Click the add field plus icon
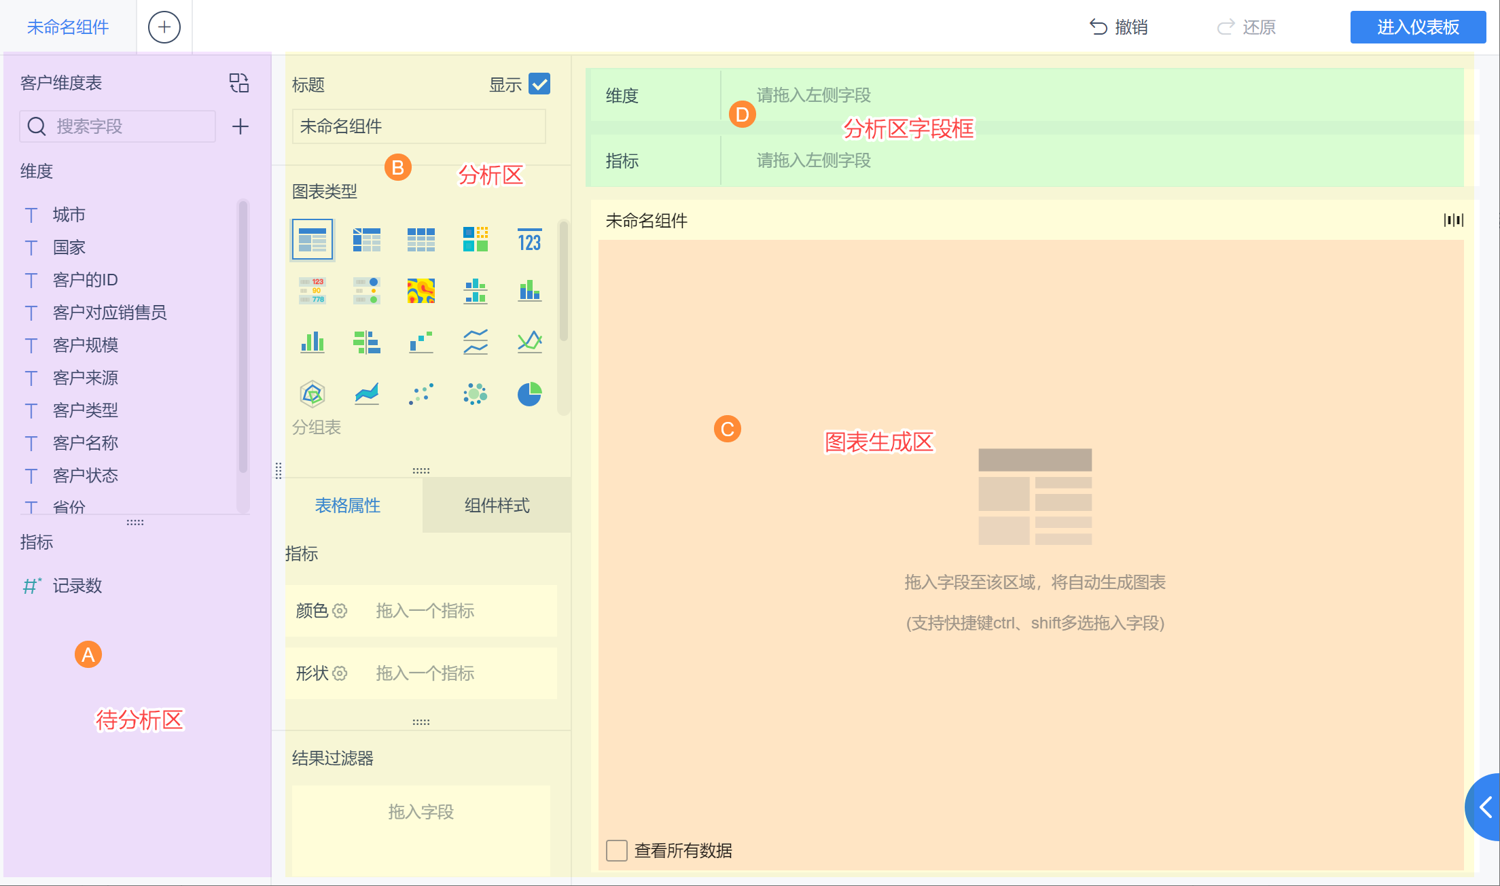This screenshot has width=1500, height=886. tap(240, 126)
